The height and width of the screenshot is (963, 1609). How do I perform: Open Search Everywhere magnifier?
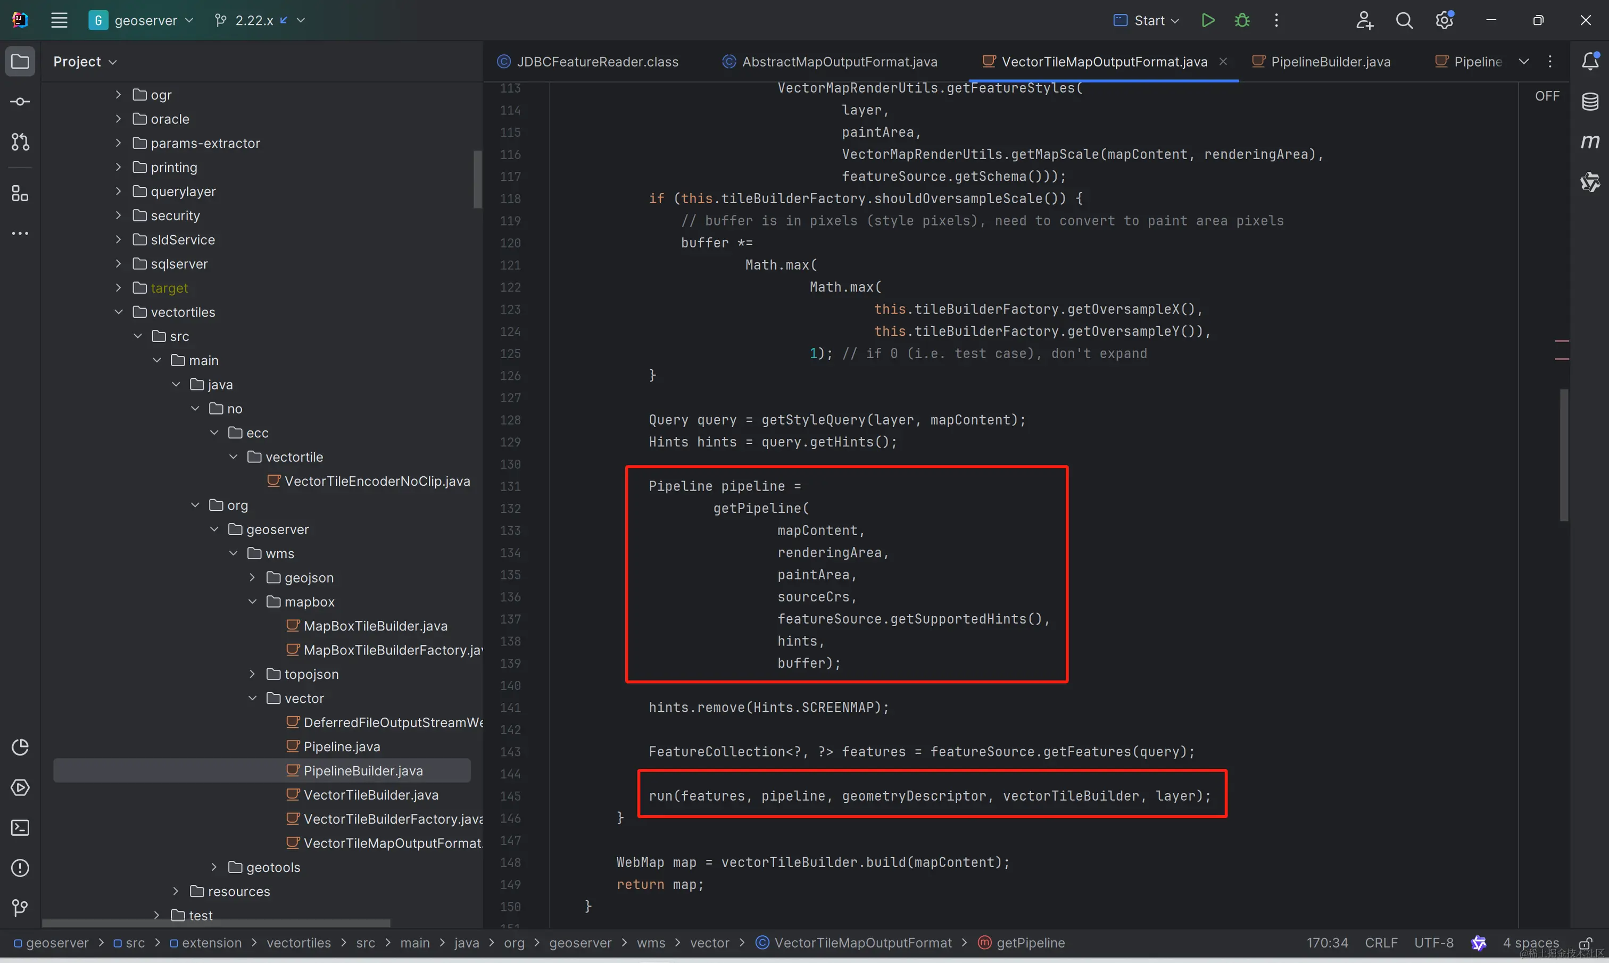(1404, 20)
